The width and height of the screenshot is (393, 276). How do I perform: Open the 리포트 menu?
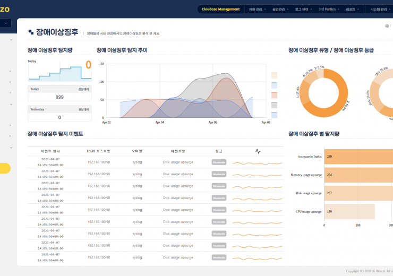point(352,9)
